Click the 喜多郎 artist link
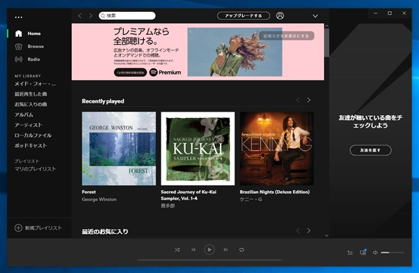419x273 pixels. [x=168, y=206]
